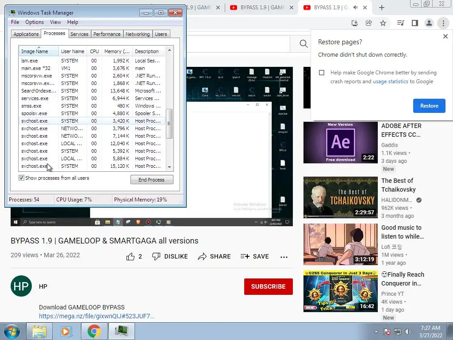Image resolution: width=453 pixels, height=340 pixels.
Task: Launch Windows Media Player from taskbar
Action: click(65, 331)
